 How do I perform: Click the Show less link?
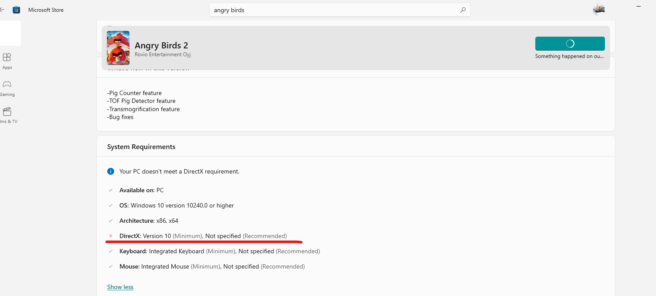(x=120, y=287)
